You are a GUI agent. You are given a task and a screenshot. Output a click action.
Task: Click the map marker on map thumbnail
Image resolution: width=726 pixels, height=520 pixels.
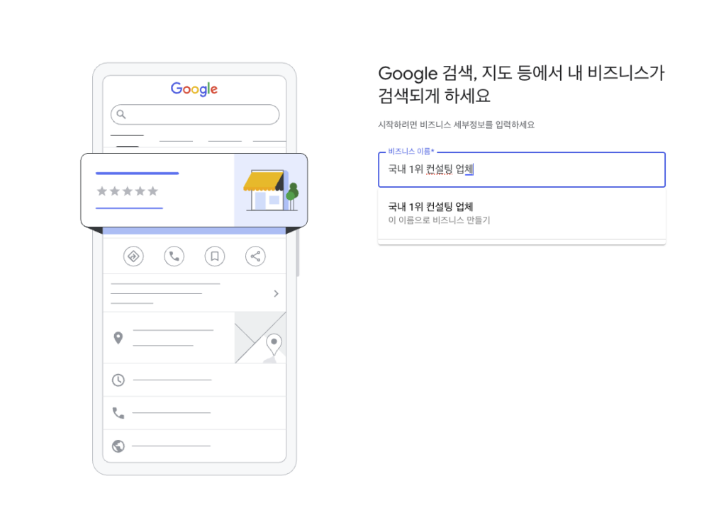tap(274, 344)
